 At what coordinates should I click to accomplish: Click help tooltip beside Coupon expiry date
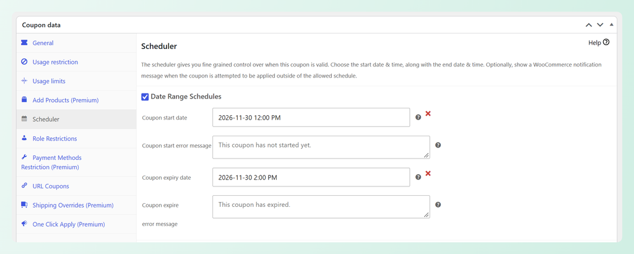(x=418, y=177)
